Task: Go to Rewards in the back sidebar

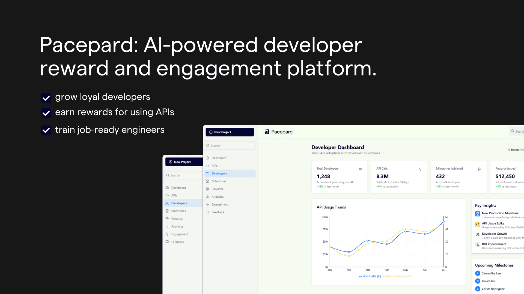Action: pos(177,219)
